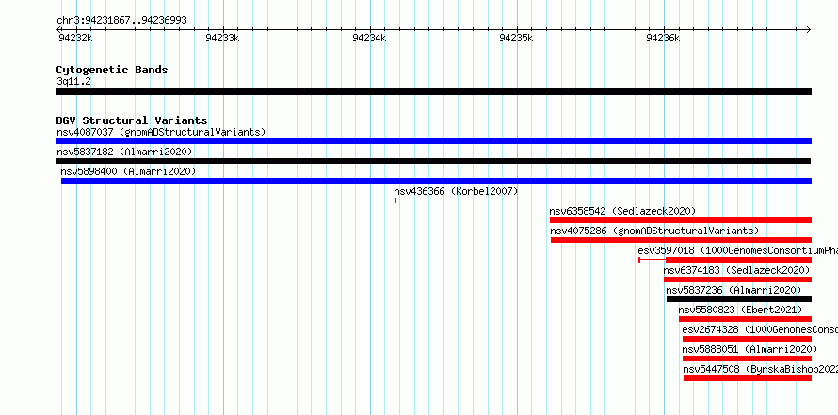Select the black 3q11.2 cytogenetic band bar
This screenshot has height=415, width=838.
(x=433, y=91)
